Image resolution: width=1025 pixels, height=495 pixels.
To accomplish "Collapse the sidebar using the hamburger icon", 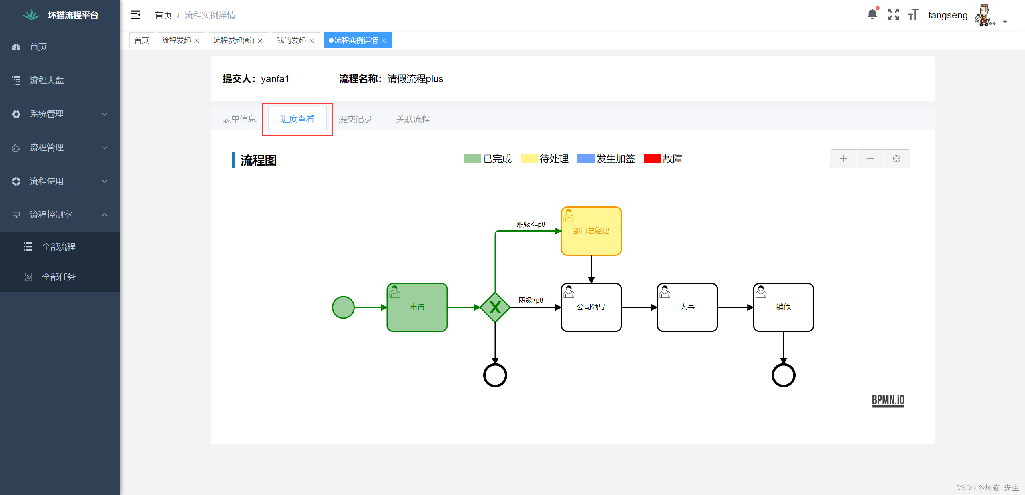I will pos(135,14).
